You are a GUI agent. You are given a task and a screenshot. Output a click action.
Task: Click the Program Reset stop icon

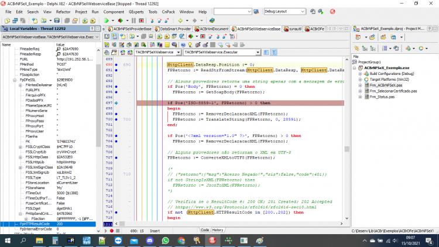142,20
